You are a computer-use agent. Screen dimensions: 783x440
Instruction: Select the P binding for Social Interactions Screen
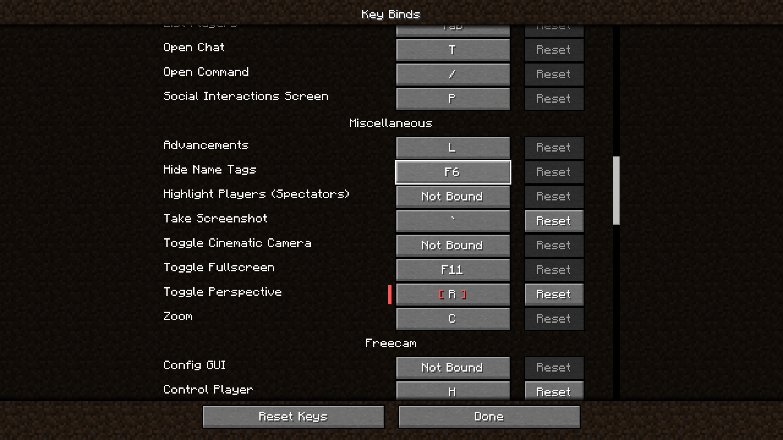(452, 98)
